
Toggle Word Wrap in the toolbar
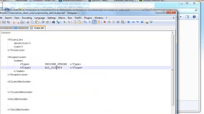tap(85, 22)
